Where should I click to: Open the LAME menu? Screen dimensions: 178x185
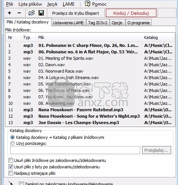point(68,4)
